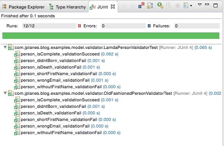Click the JUnit tab icon

tap(93, 7)
